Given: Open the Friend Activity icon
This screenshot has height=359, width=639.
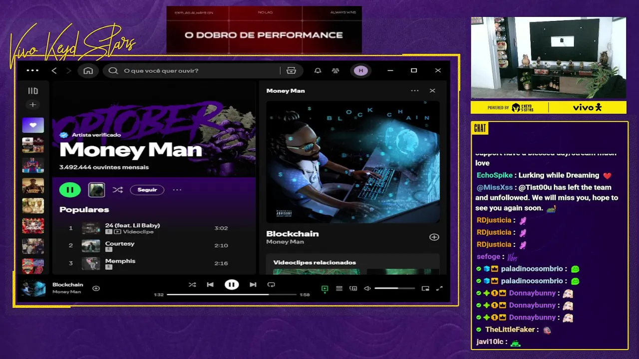Looking at the screenshot, I should [x=335, y=70].
